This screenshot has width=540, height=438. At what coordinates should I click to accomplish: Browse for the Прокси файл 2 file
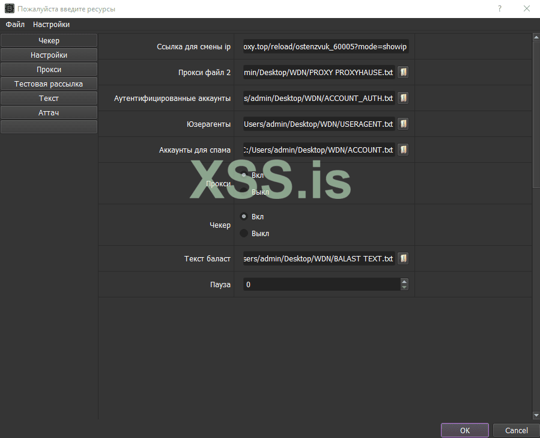[x=403, y=72]
